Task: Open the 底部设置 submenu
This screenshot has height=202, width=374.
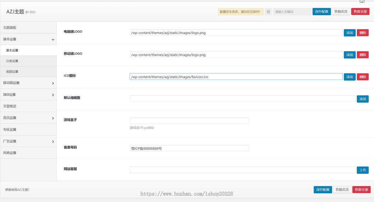Action: (28, 71)
